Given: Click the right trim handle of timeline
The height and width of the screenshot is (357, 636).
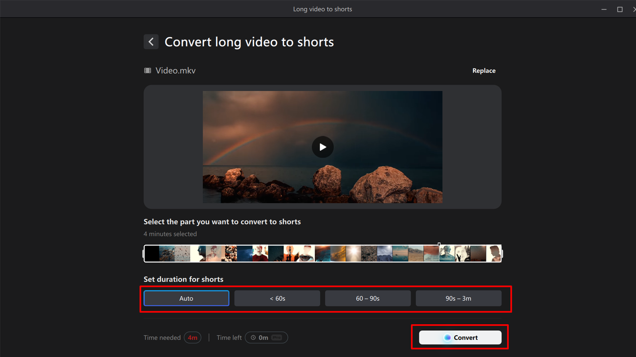Looking at the screenshot, I should (x=501, y=254).
